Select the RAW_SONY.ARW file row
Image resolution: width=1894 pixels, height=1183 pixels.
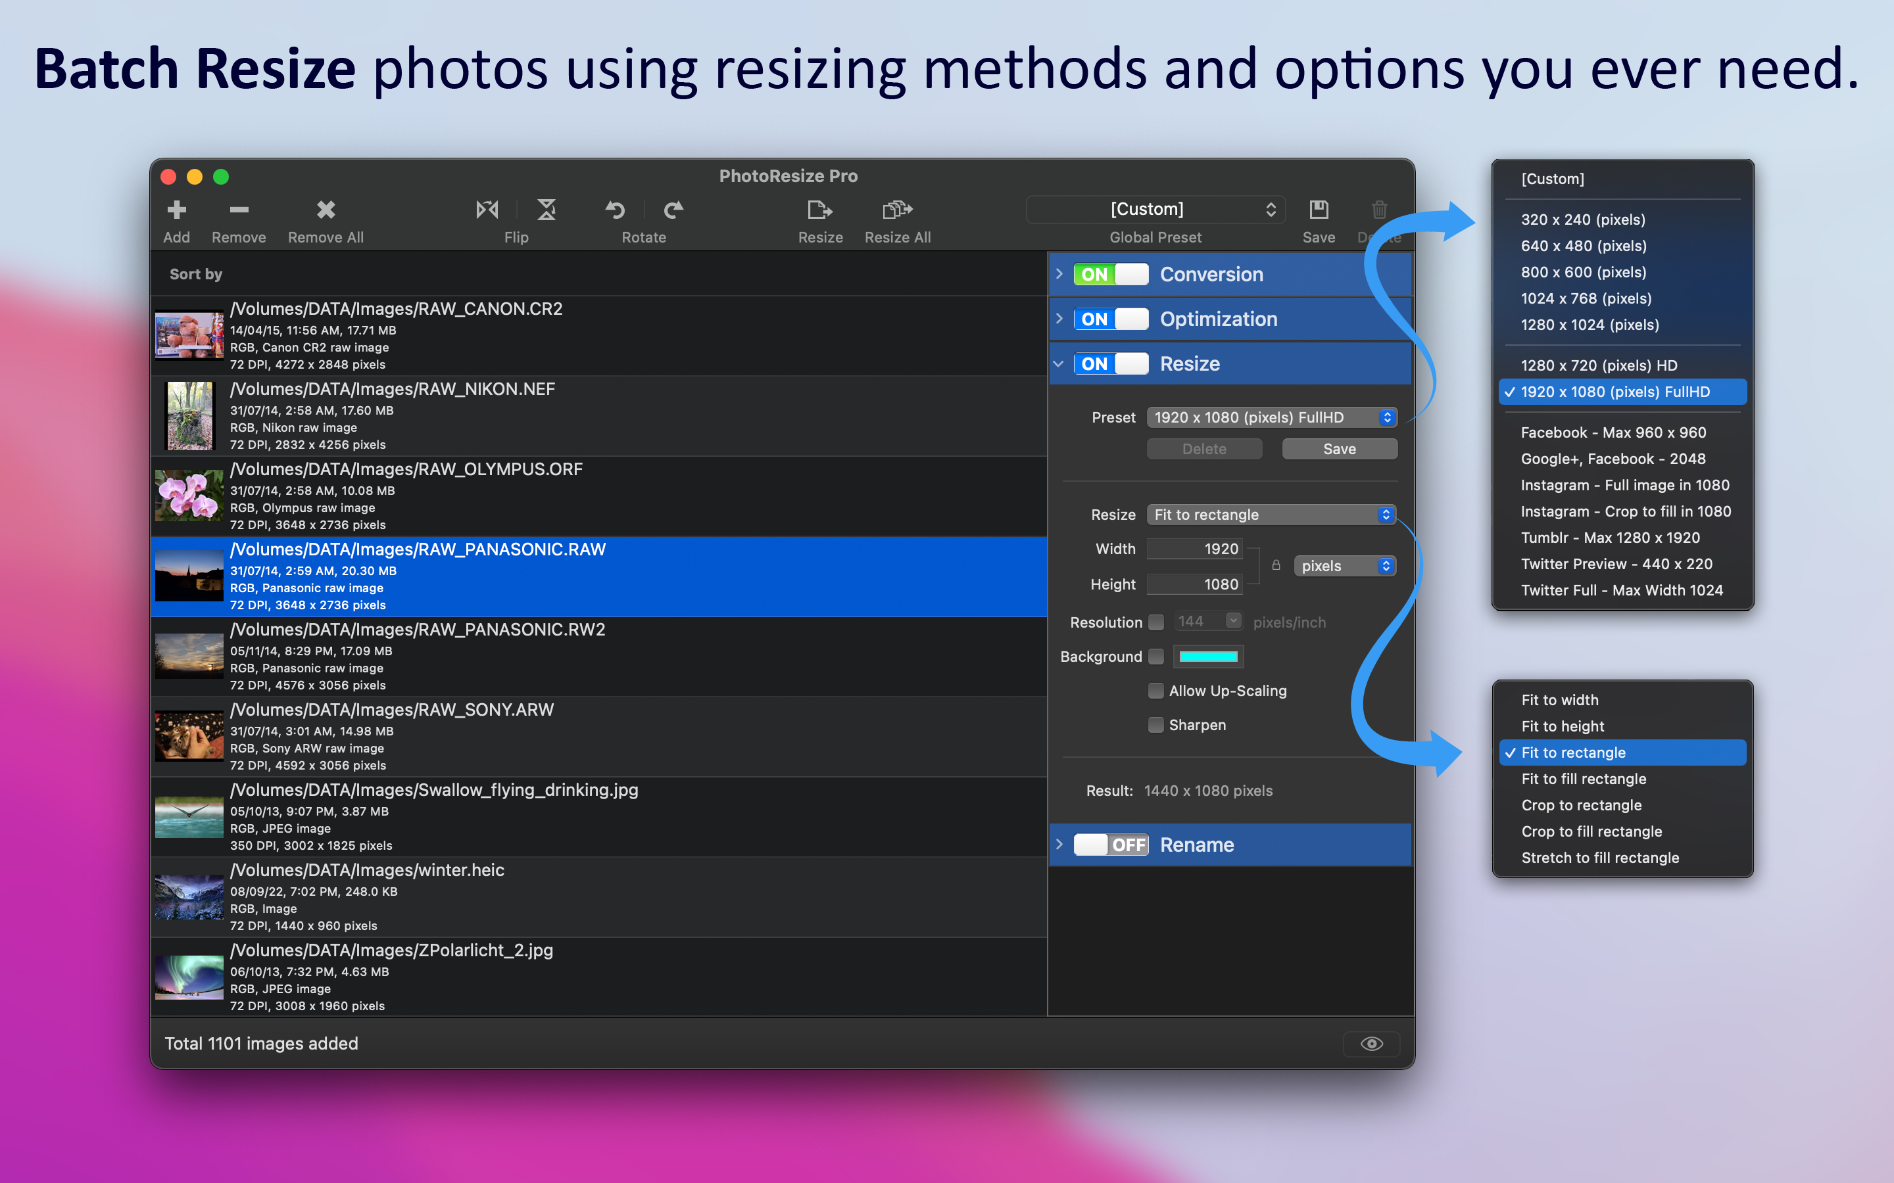pyautogui.click(x=598, y=737)
